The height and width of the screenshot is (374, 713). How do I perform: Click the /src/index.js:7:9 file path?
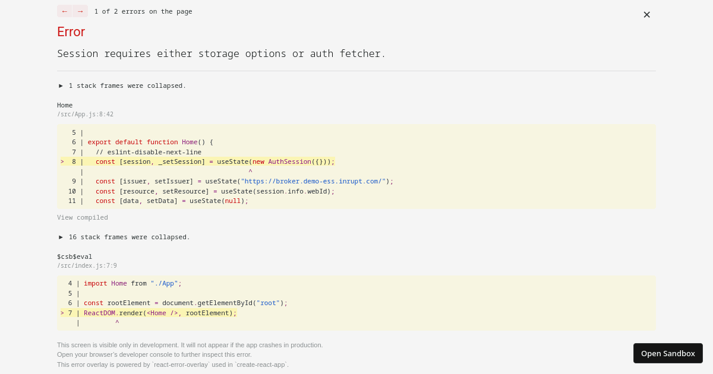(87, 265)
